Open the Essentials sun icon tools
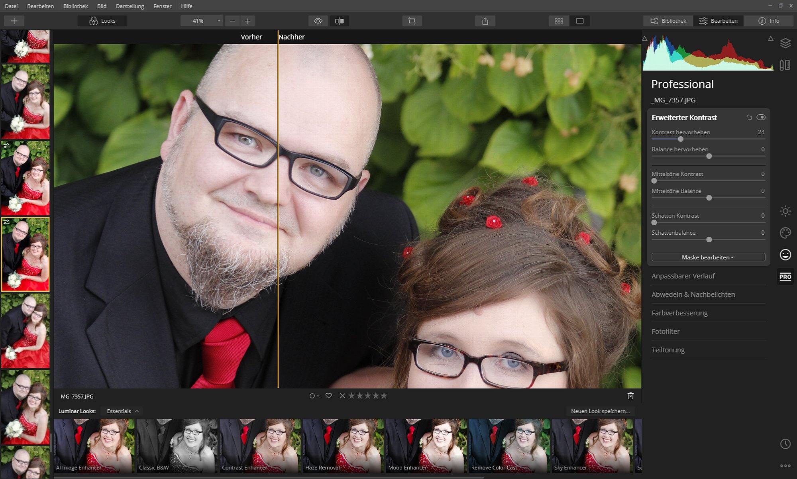 coord(785,211)
